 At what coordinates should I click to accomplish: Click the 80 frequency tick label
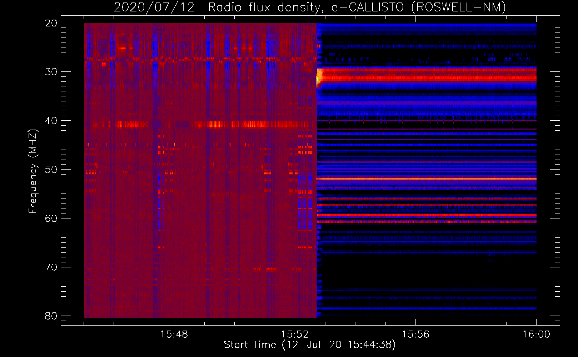tap(51, 316)
